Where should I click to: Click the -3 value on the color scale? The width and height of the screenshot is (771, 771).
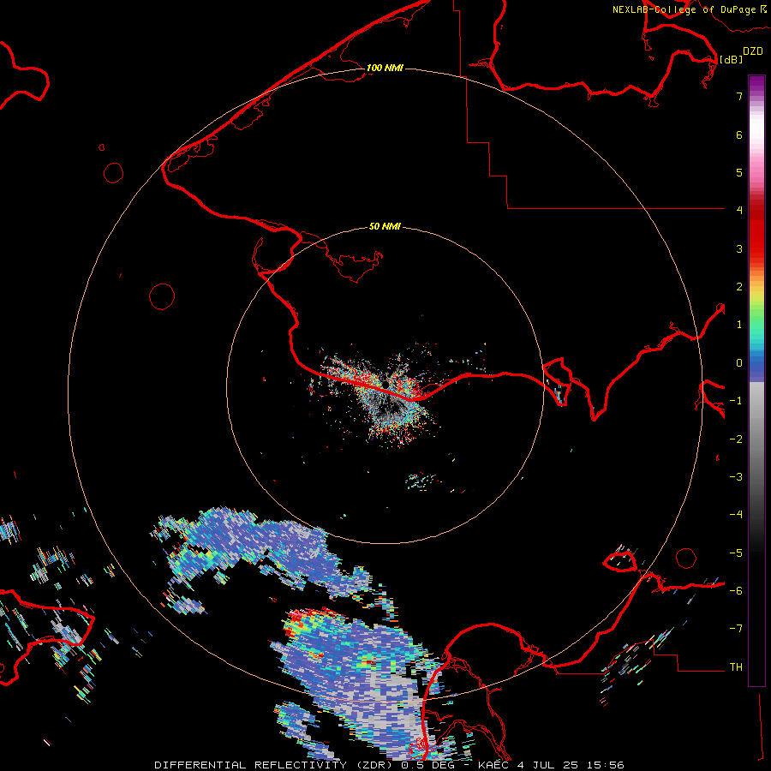(736, 477)
